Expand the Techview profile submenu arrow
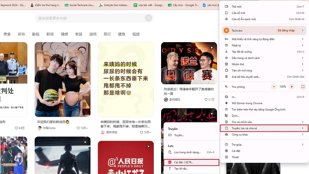 (302, 31)
